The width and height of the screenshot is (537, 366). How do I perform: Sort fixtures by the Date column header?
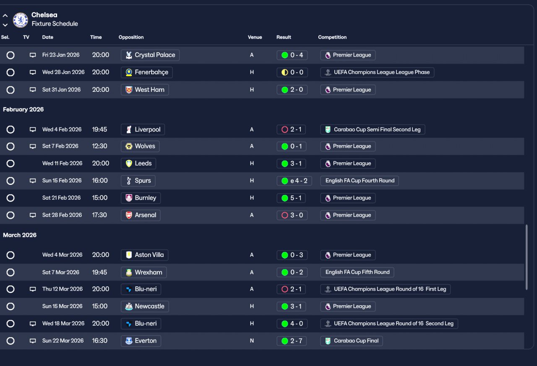pos(48,37)
